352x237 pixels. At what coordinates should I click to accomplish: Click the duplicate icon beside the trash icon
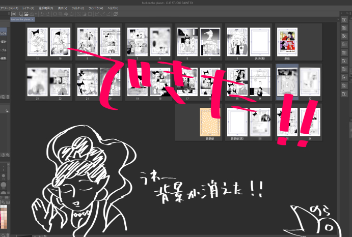click(x=4, y=97)
